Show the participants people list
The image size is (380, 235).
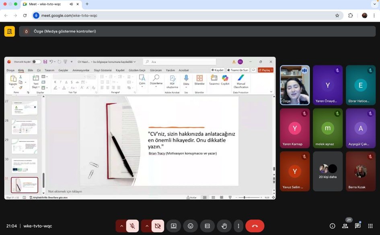pos(345,226)
